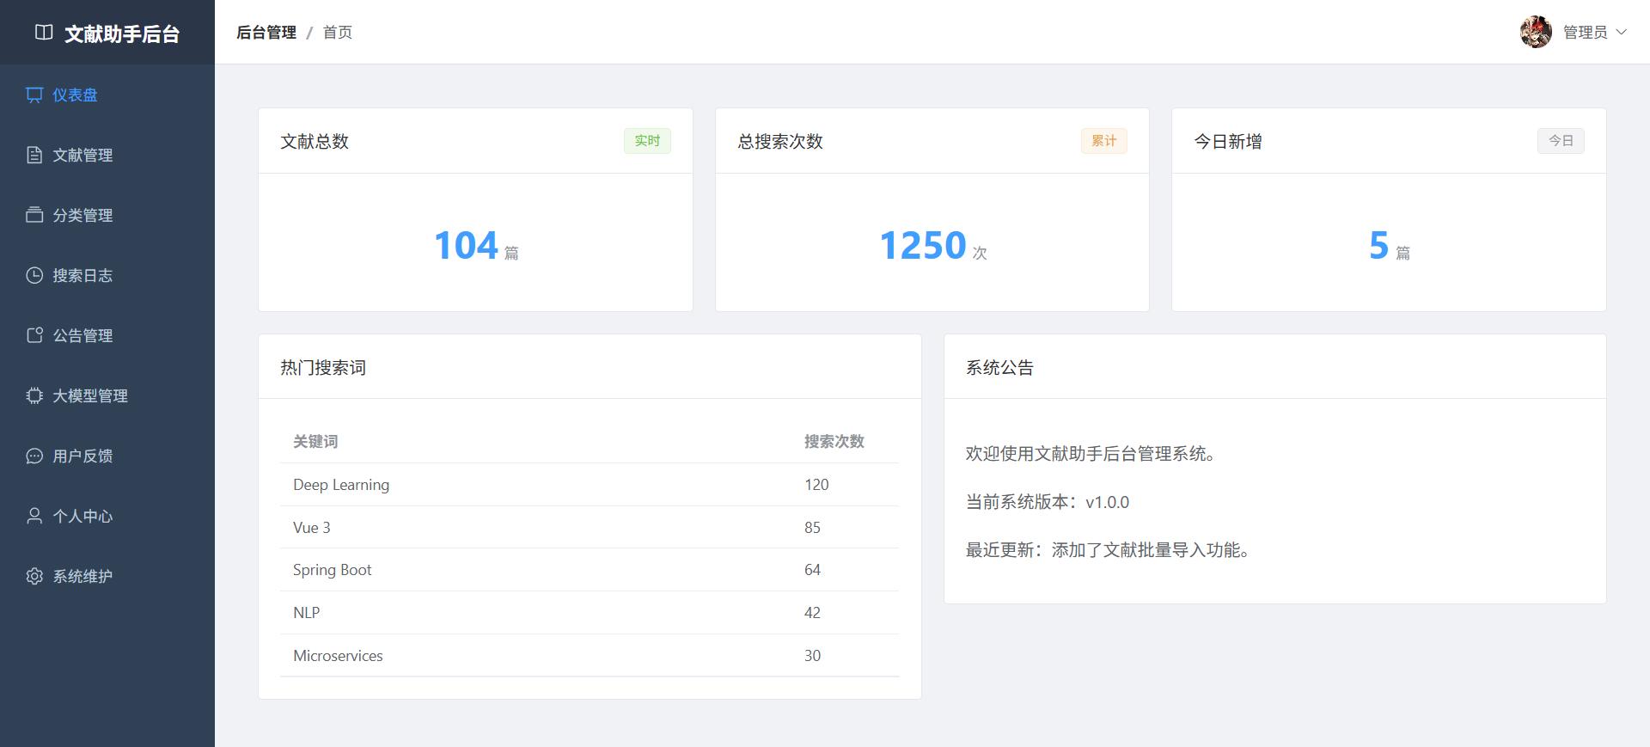Open the 管理员 user menu label

(x=1585, y=32)
